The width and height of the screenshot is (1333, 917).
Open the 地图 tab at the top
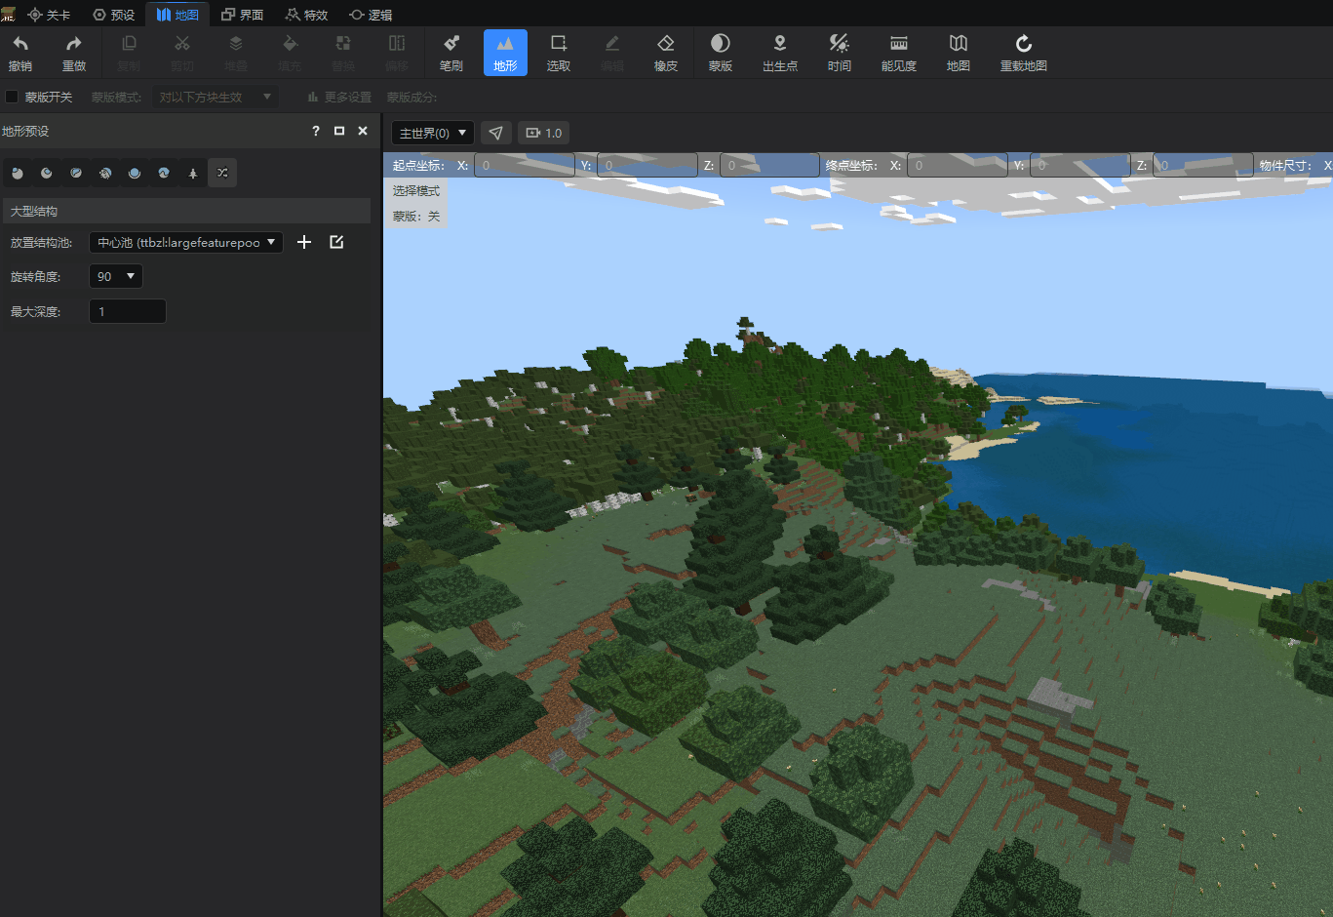(x=177, y=15)
